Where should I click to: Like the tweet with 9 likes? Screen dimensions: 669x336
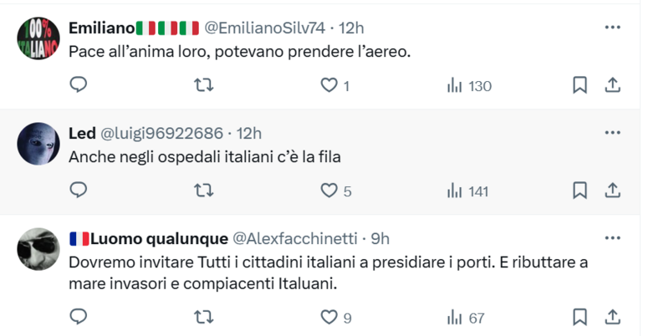tap(329, 317)
